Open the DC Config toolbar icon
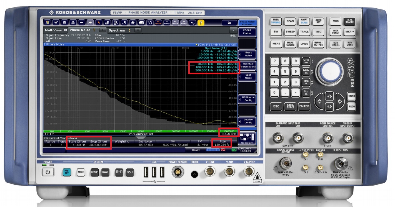The width and height of the screenshot is (395, 210). pyautogui.click(x=167, y=22)
